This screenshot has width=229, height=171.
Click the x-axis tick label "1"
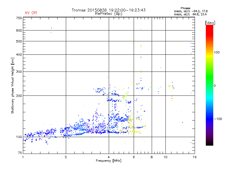[23, 157]
